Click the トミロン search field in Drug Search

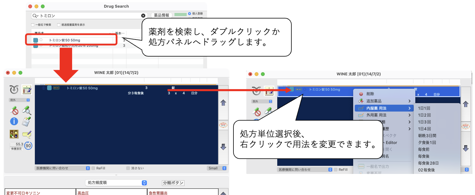tap(89, 16)
